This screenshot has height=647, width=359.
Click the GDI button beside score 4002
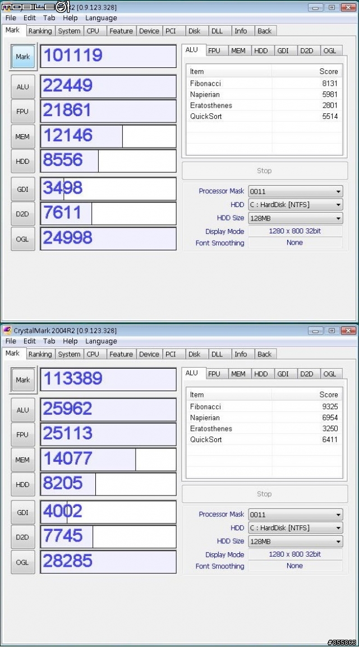22,512
